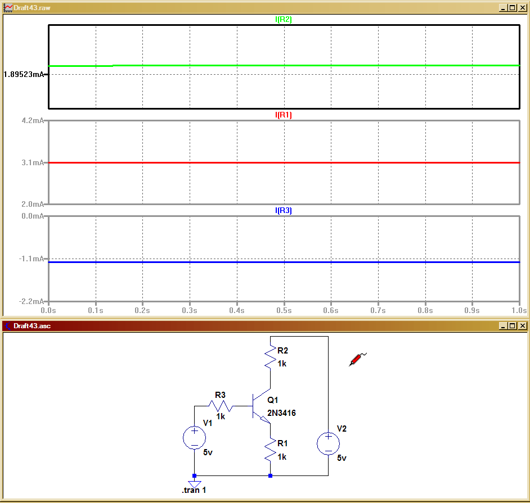
Task: Click the I(R1) red trace label
Action: pos(283,115)
